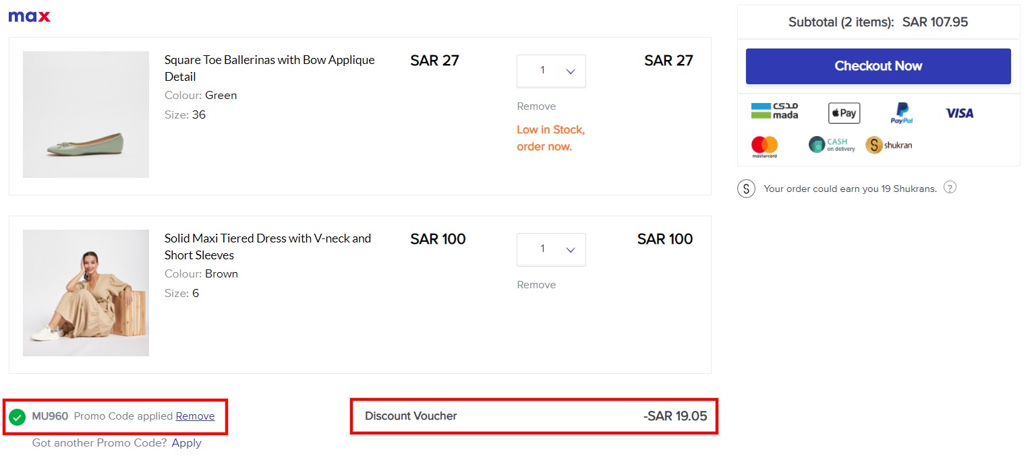
Task: Select Cash on Delivery payment icon
Action: 830,144
